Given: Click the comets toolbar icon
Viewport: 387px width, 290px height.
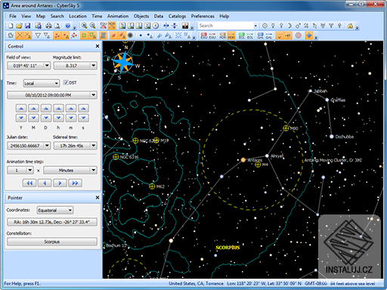Looking at the screenshot, I should (159, 35).
